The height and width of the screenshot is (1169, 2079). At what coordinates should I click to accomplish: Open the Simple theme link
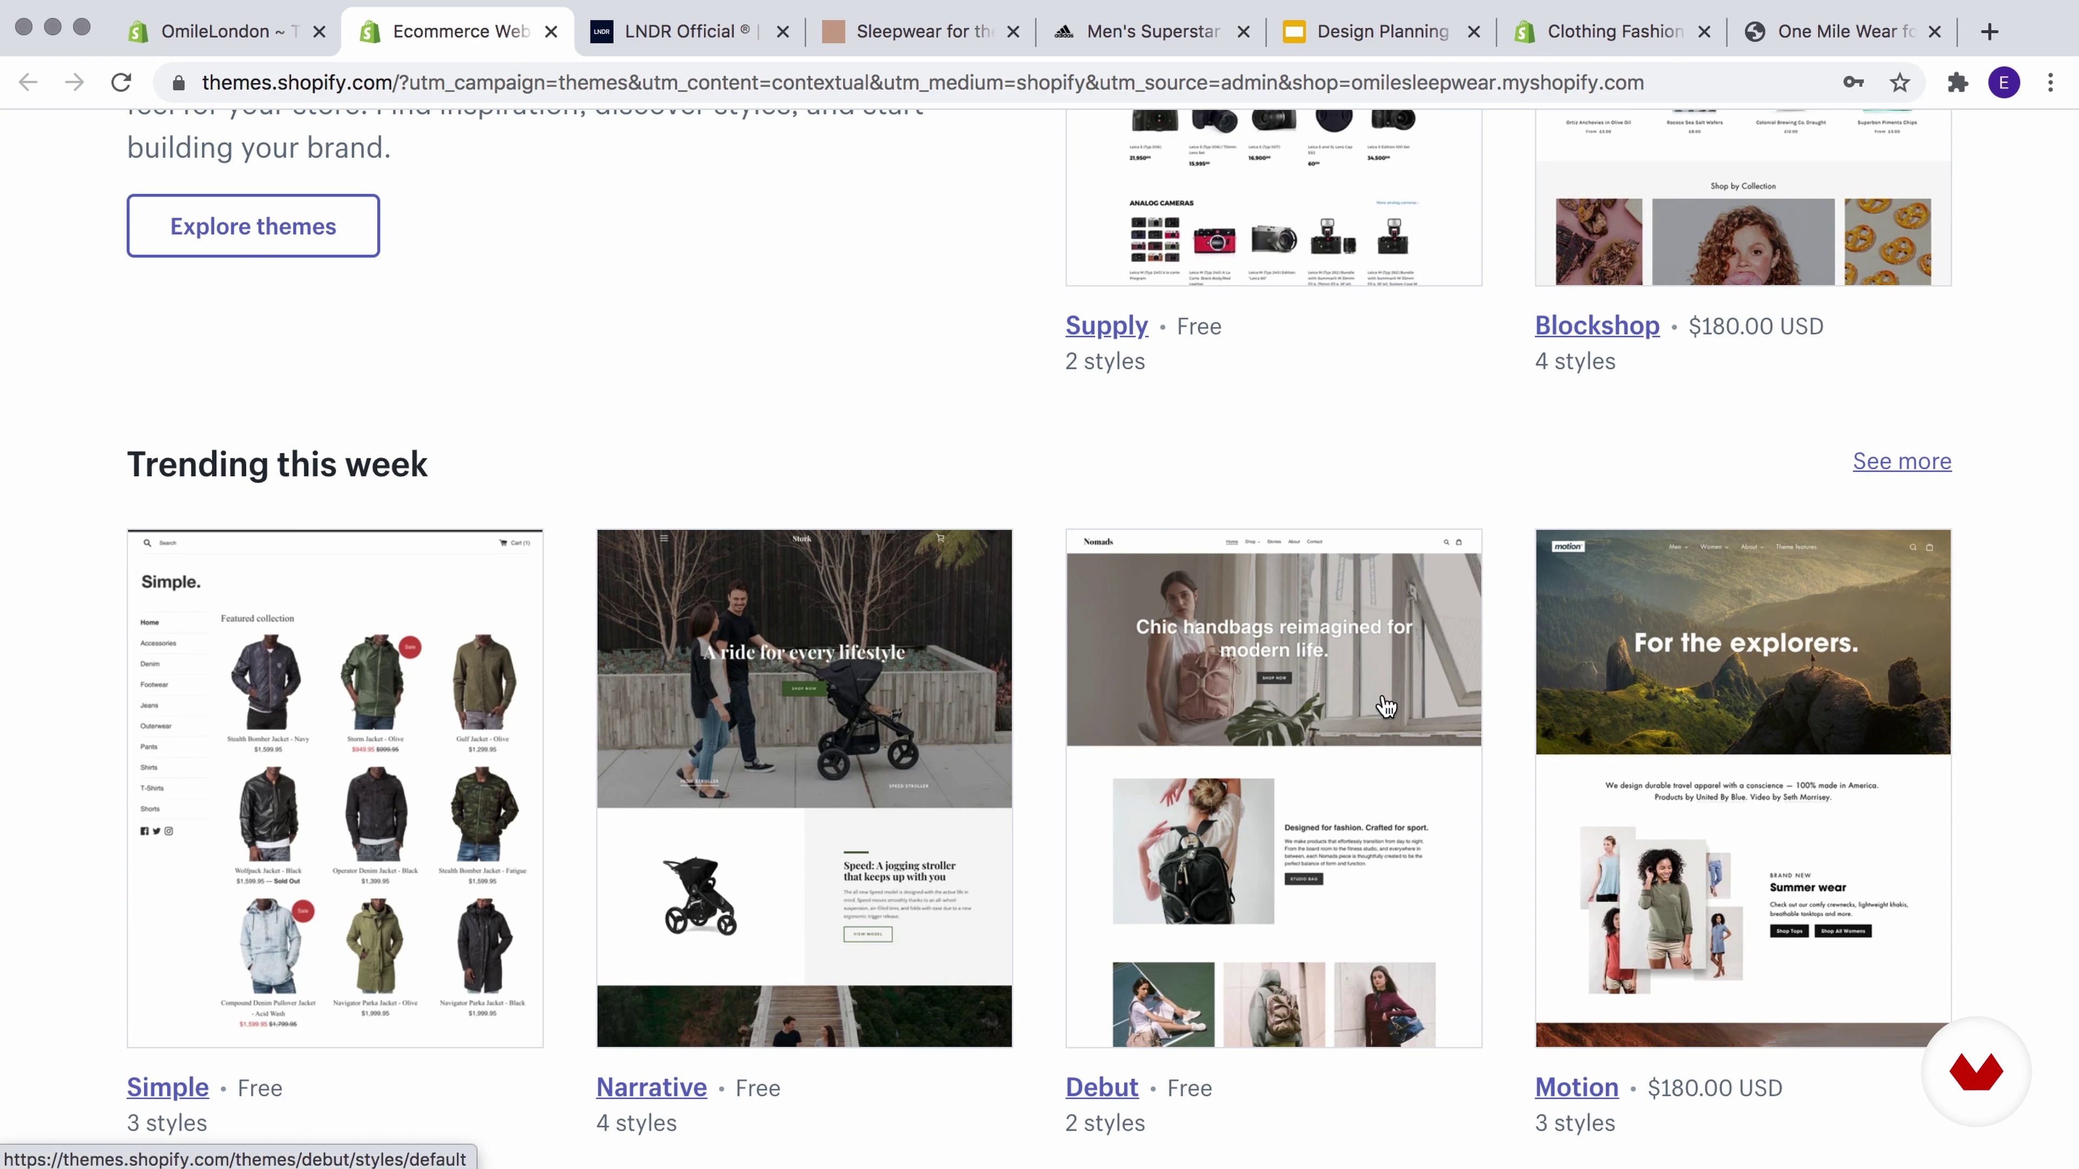coord(167,1087)
